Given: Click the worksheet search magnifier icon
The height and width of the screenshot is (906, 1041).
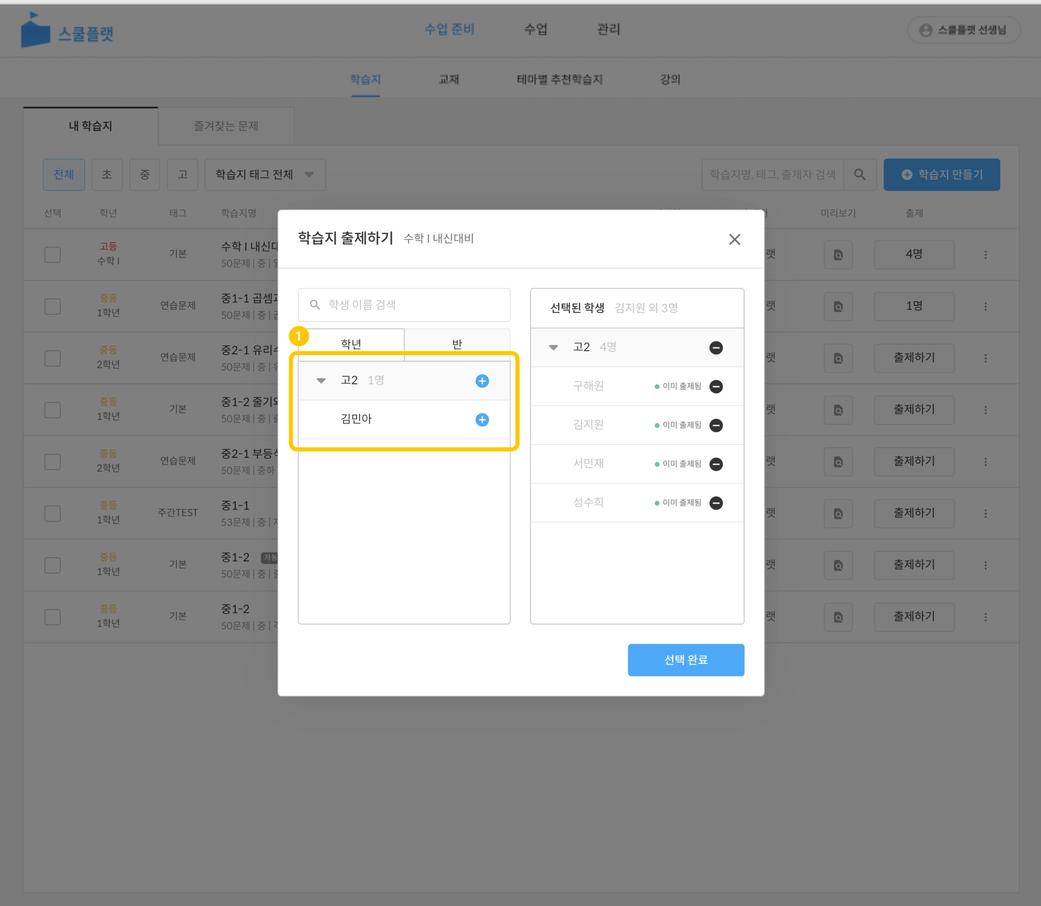Looking at the screenshot, I should point(859,175).
